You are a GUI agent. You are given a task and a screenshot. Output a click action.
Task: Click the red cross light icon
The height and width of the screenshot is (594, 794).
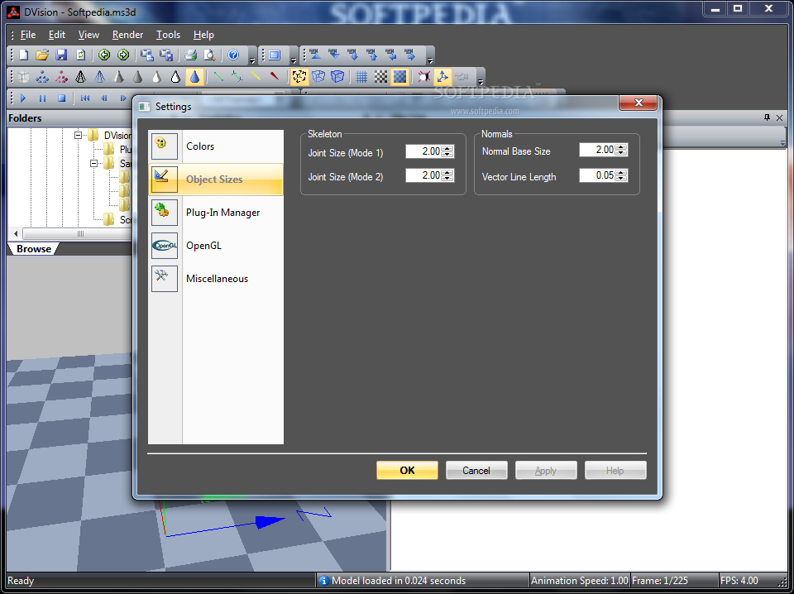(423, 76)
